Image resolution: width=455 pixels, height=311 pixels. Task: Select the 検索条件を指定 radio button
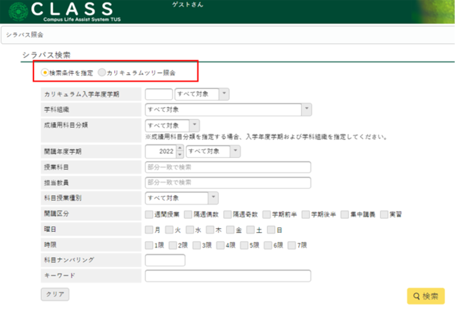[x=45, y=72]
